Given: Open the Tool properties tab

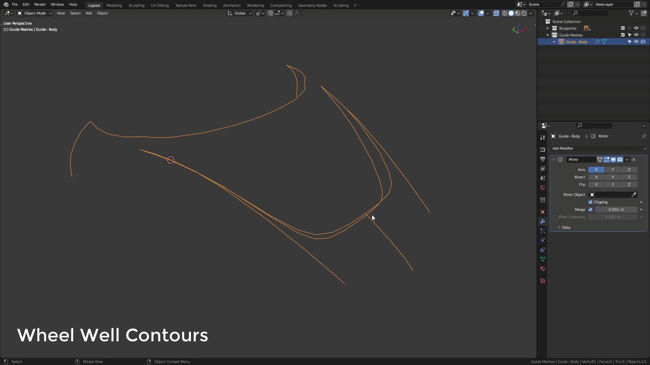Looking at the screenshot, I should click(543, 138).
